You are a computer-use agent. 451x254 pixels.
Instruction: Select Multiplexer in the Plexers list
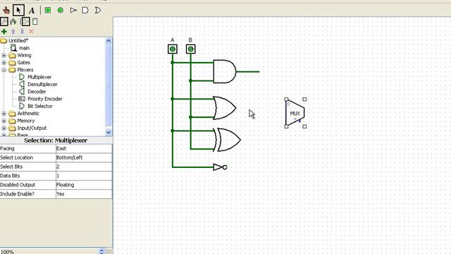[x=39, y=77]
